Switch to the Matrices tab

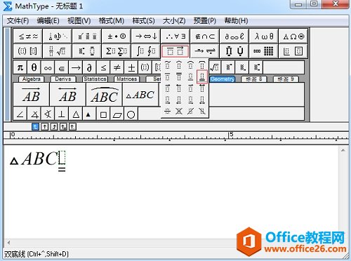click(127, 79)
